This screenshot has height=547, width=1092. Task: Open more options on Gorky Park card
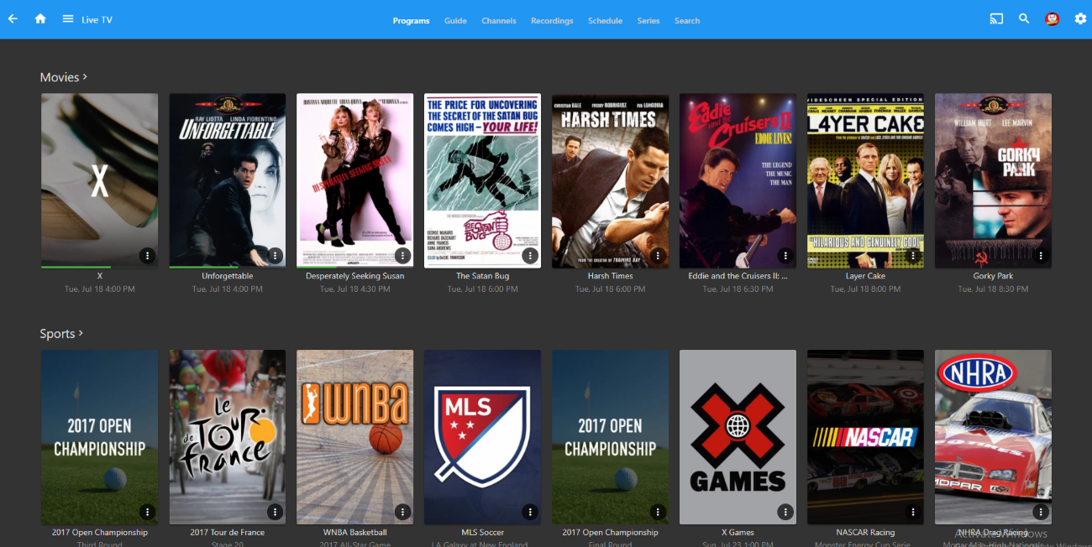[1041, 255]
